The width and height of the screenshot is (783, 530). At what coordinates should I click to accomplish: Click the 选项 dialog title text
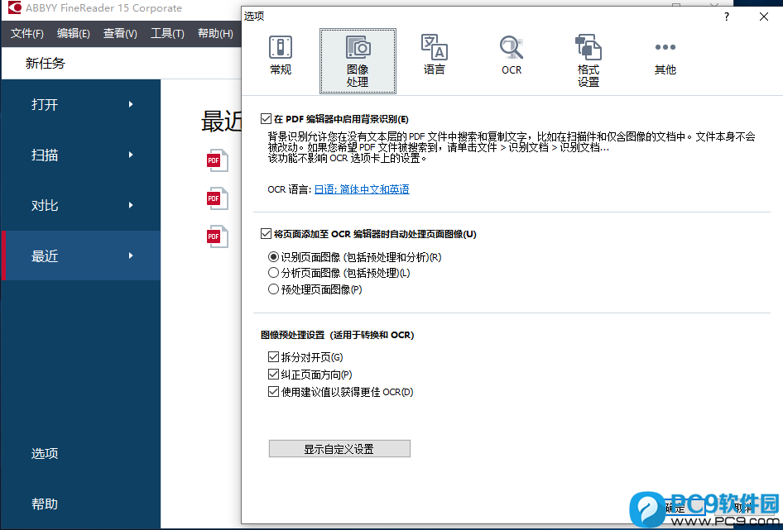point(254,16)
